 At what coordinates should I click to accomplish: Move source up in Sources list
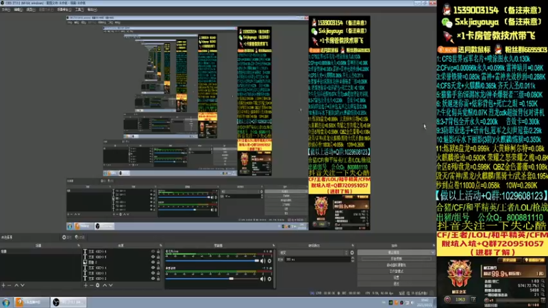tap(105, 285)
